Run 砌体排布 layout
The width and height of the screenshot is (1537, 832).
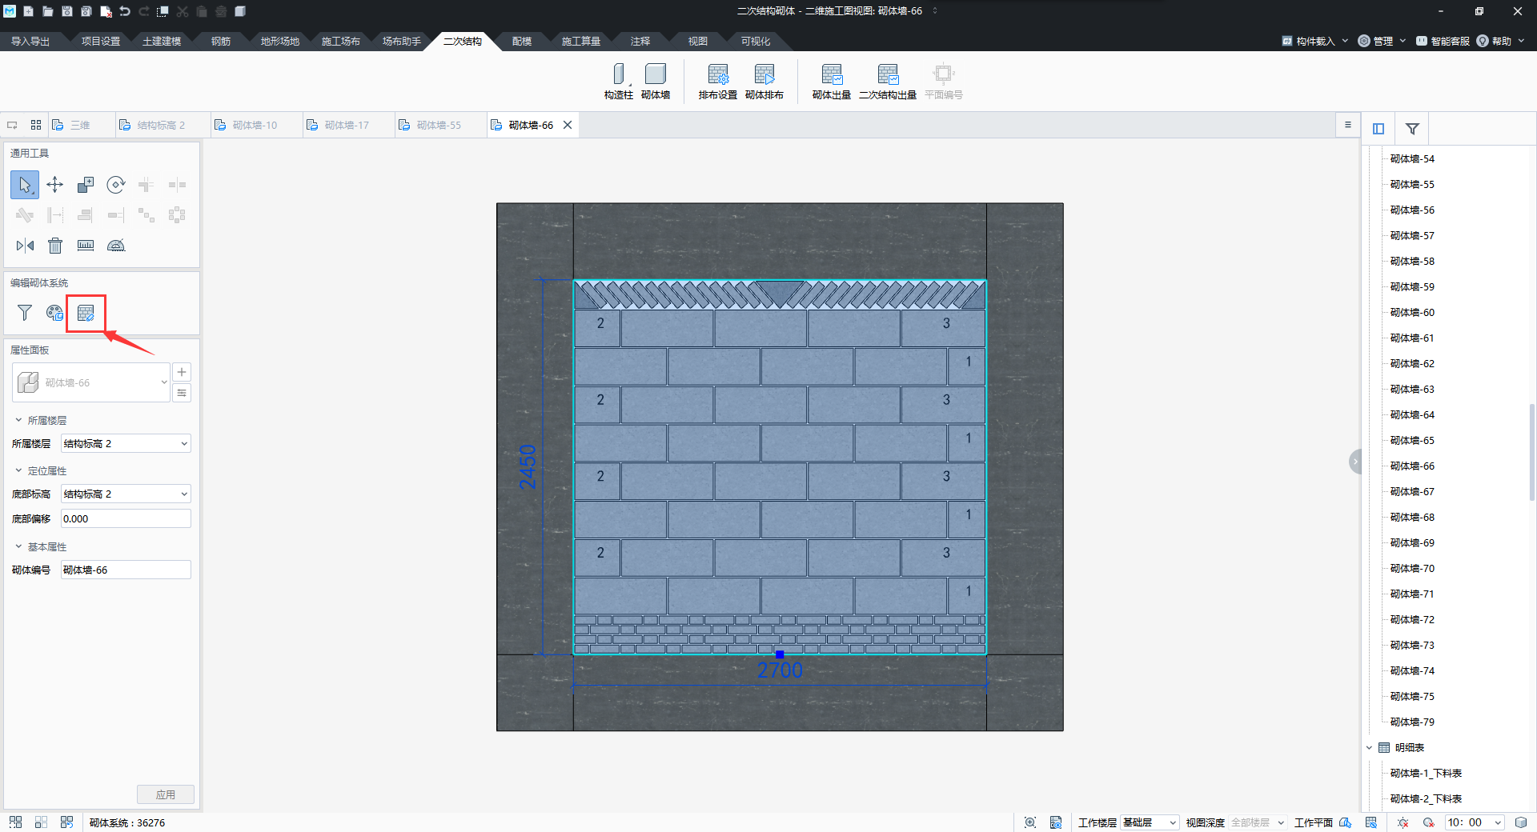pyautogui.click(x=764, y=82)
